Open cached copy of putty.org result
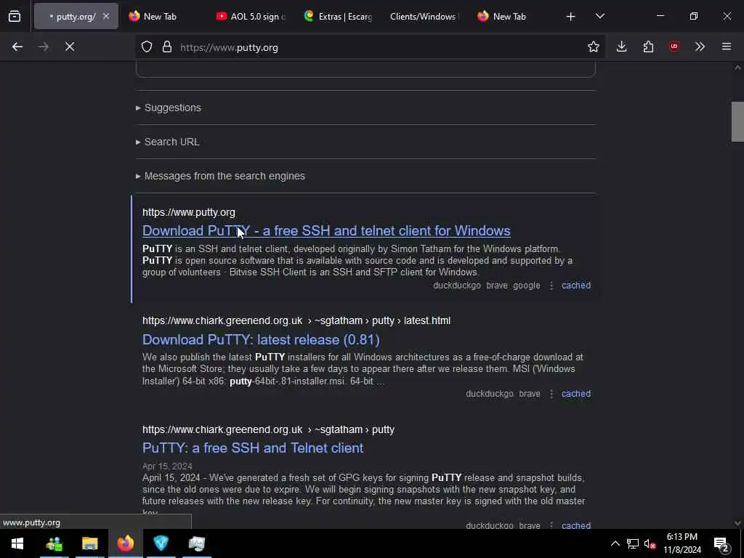This screenshot has height=558, width=744. pyautogui.click(x=576, y=285)
